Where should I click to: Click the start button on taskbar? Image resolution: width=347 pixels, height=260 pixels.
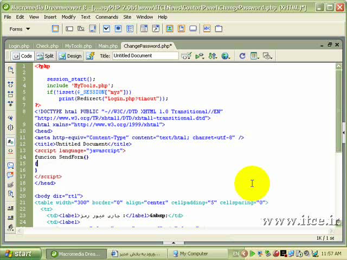click(21, 253)
